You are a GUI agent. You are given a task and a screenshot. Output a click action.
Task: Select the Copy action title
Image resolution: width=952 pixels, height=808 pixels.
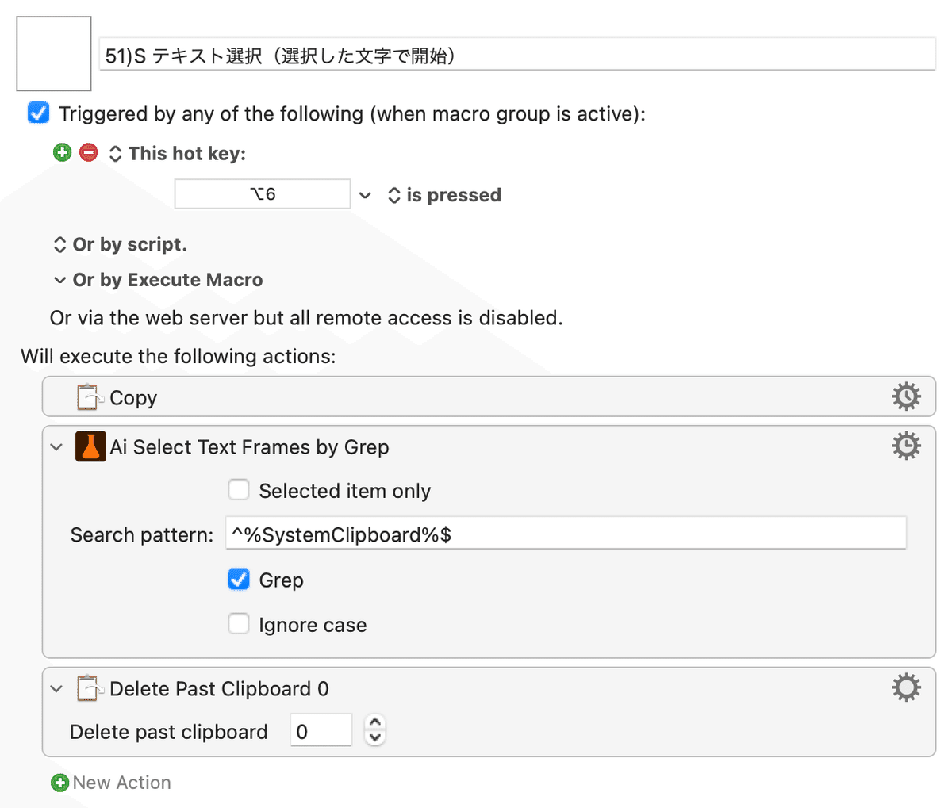click(x=133, y=397)
